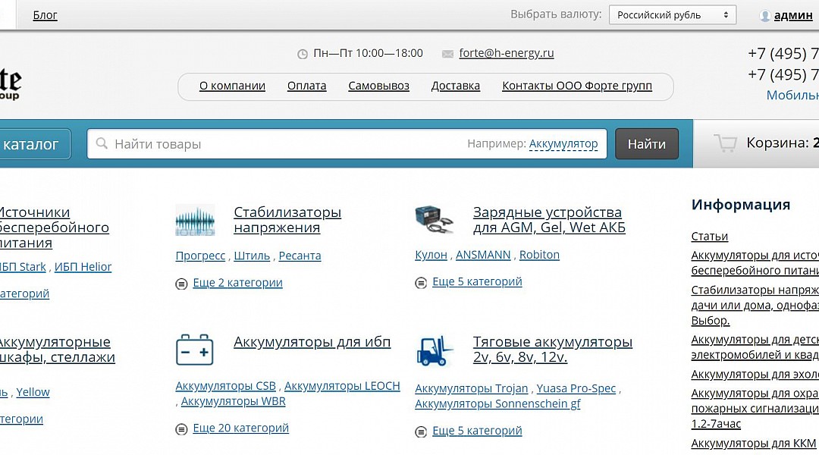Click the envelope icon near email address

point(447,54)
